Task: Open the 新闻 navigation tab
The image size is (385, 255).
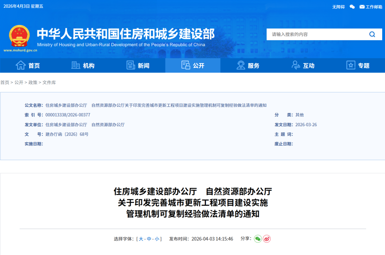Action: click(x=138, y=66)
